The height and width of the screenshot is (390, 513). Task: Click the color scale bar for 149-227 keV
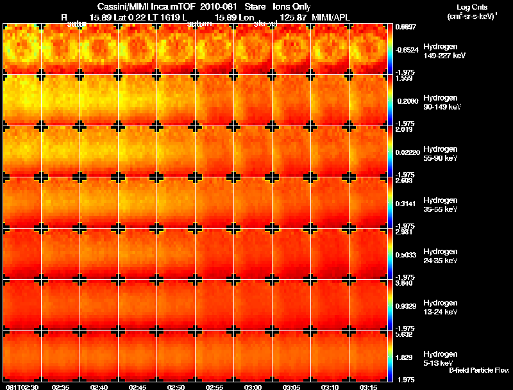tap(390, 49)
